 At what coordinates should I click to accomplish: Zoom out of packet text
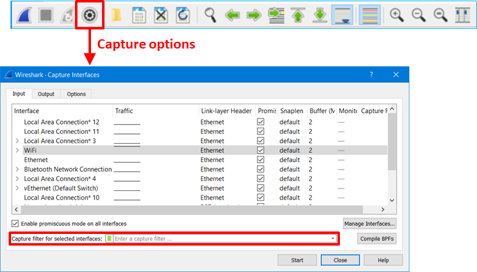tap(419, 15)
